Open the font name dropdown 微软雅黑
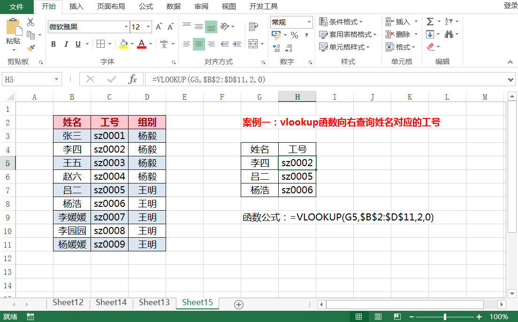The height and width of the screenshot is (322, 518). [x=126, y=27]
